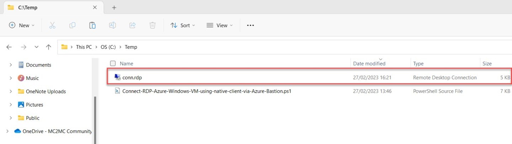Screen dimensions: 512x144
Task: Expand the Music tree node
Action: [x=11, y=78]
